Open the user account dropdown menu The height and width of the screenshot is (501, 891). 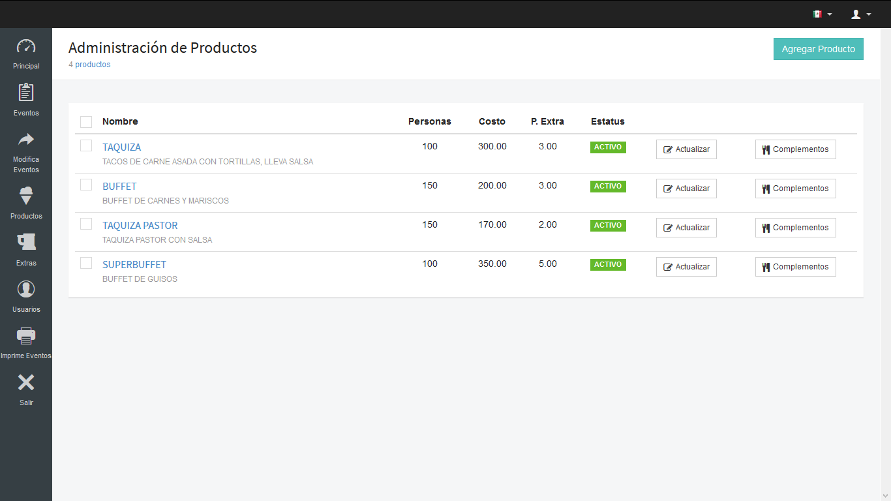[x=861, y=14]
